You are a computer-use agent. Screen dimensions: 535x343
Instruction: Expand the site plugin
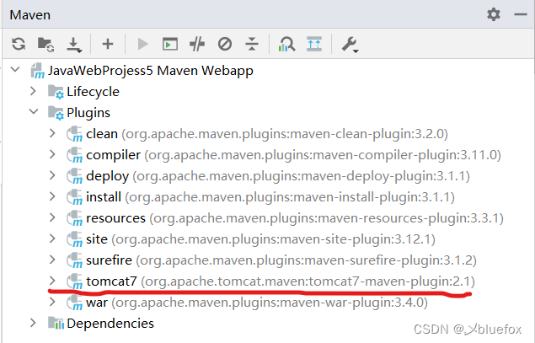pyautogui.click(x=52, y=238)
